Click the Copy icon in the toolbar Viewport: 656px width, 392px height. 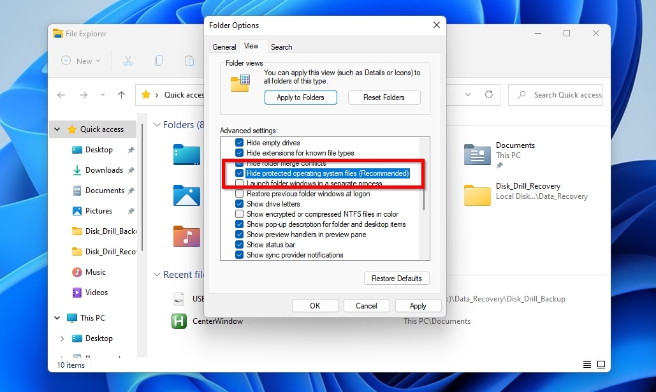[159, 59]
